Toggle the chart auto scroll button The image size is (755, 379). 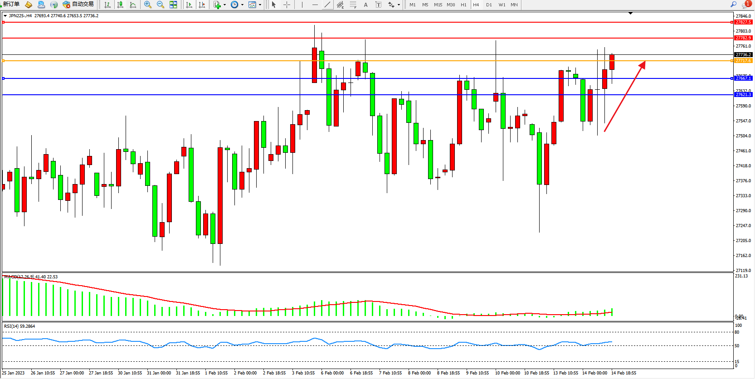click(x=189, y=5)
